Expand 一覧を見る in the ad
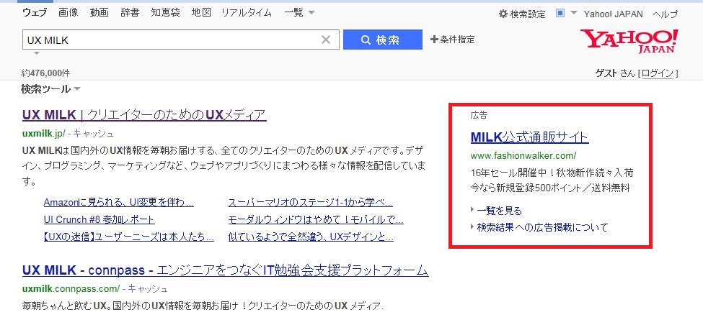 pyautogui.click(x=499, y=211)
